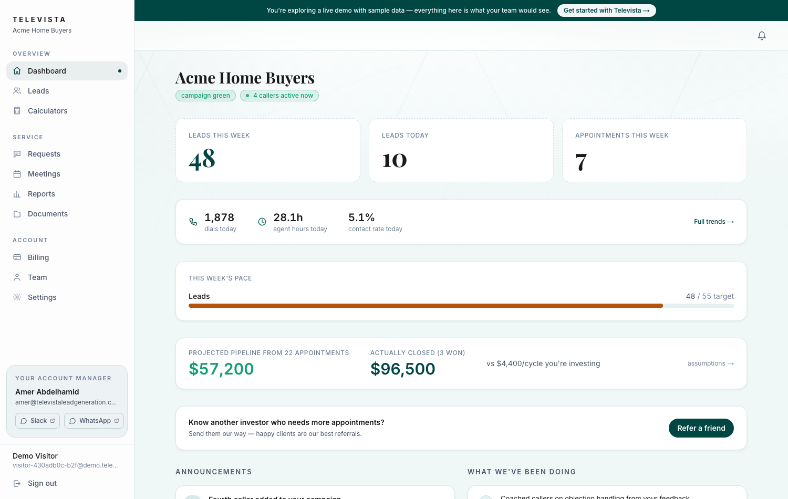Open the Team page
Viewport: 788px width, 499px height.
click(x=67, y=277)
